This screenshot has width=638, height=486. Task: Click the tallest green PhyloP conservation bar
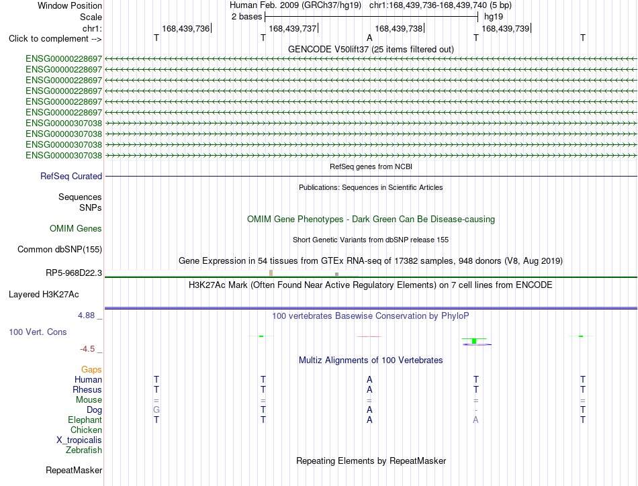(474, 341)
